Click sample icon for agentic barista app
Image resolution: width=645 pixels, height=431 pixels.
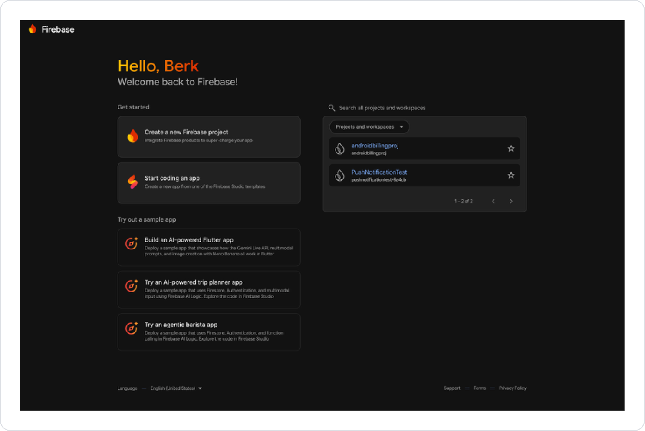(132, 328)
